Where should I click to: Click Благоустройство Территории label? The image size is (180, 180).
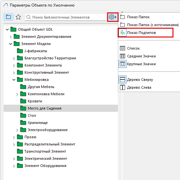coord(50,58)
